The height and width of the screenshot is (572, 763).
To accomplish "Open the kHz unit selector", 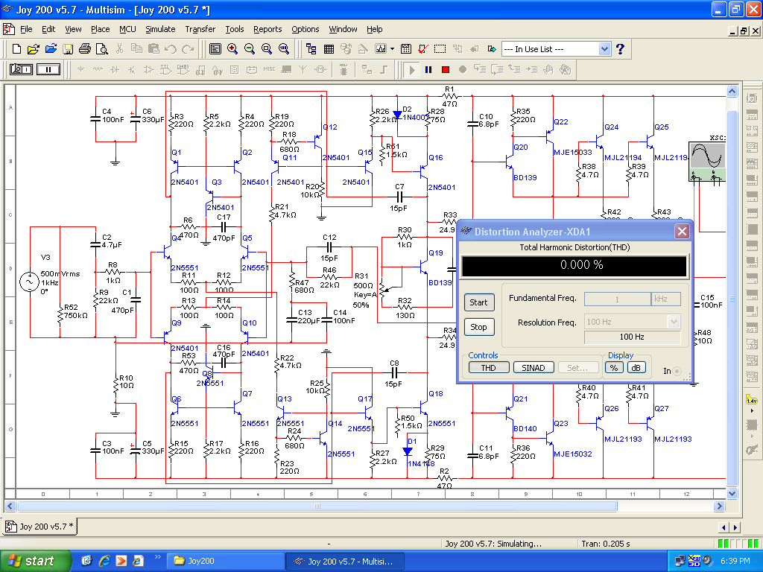I will click(665, 299).
